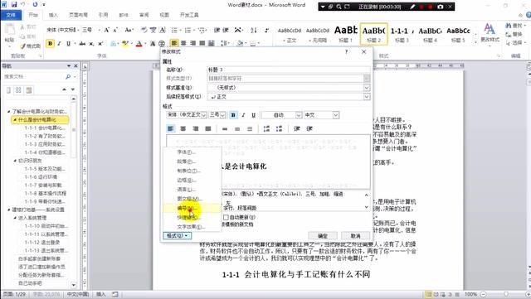The image size is (531, 299).
Task: Open the 样式基准 dropdown
Action: pos(367,88)
